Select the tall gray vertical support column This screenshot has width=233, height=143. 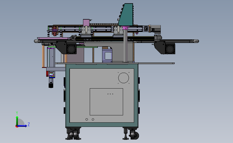[x=126, y=46]
